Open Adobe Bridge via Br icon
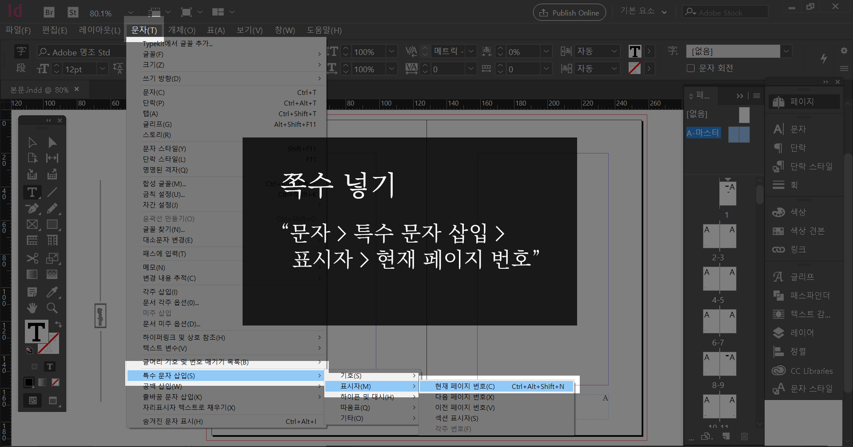 click(x=49, y=12)
